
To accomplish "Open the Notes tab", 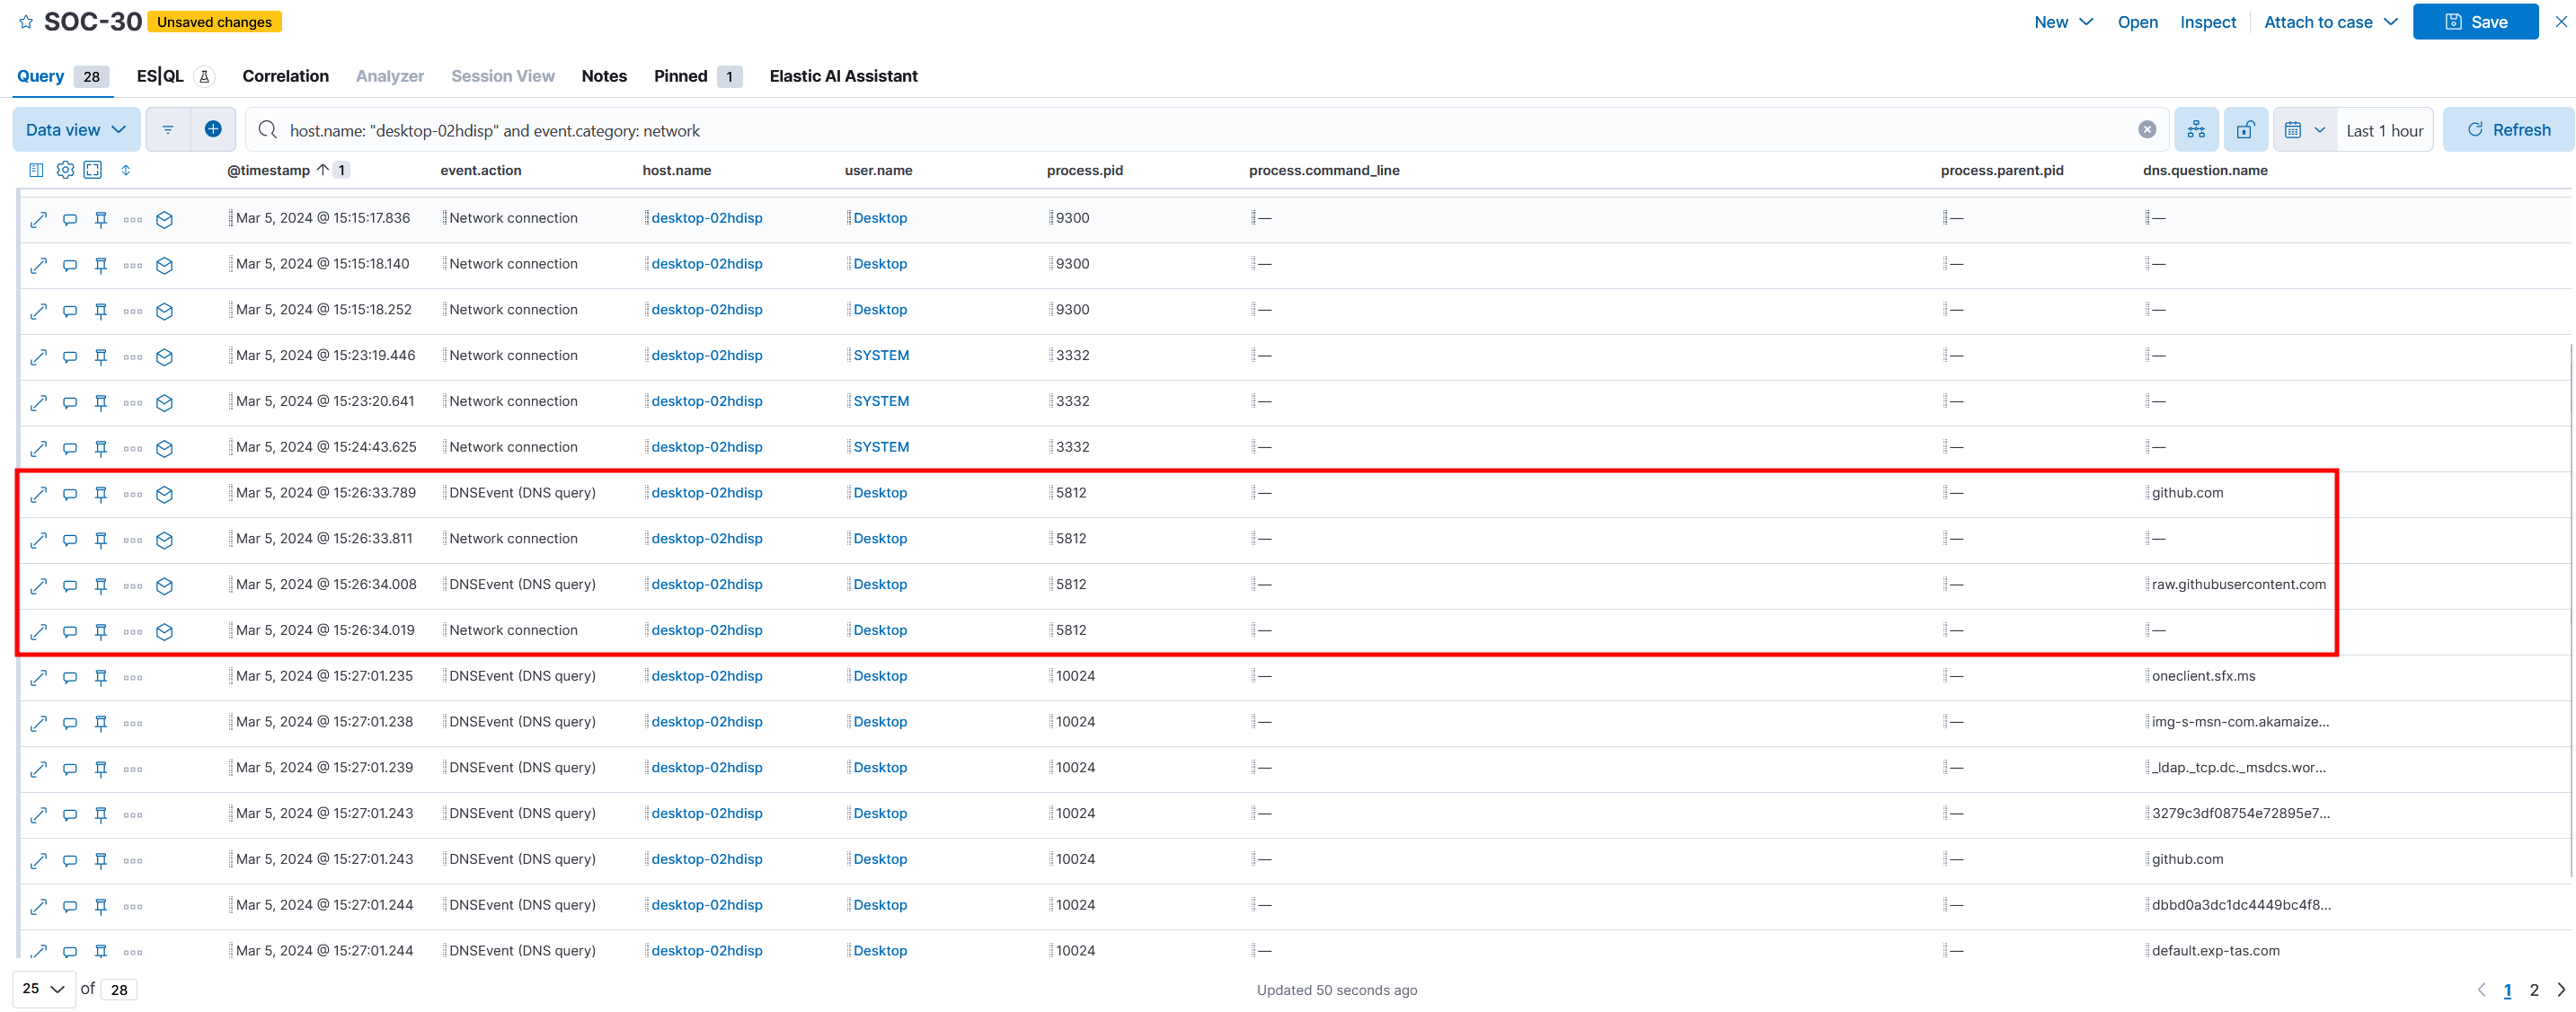I will click(x=604, y=76).
